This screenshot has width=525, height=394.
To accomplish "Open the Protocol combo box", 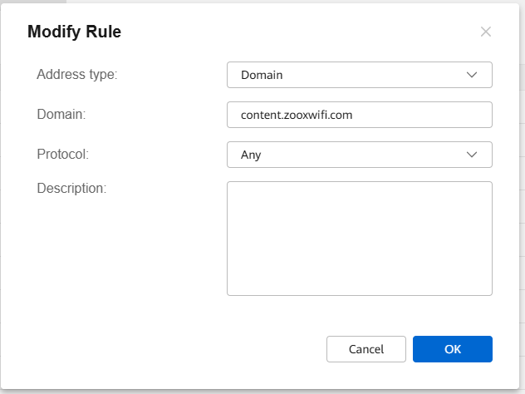I will (x=360, y=155).
